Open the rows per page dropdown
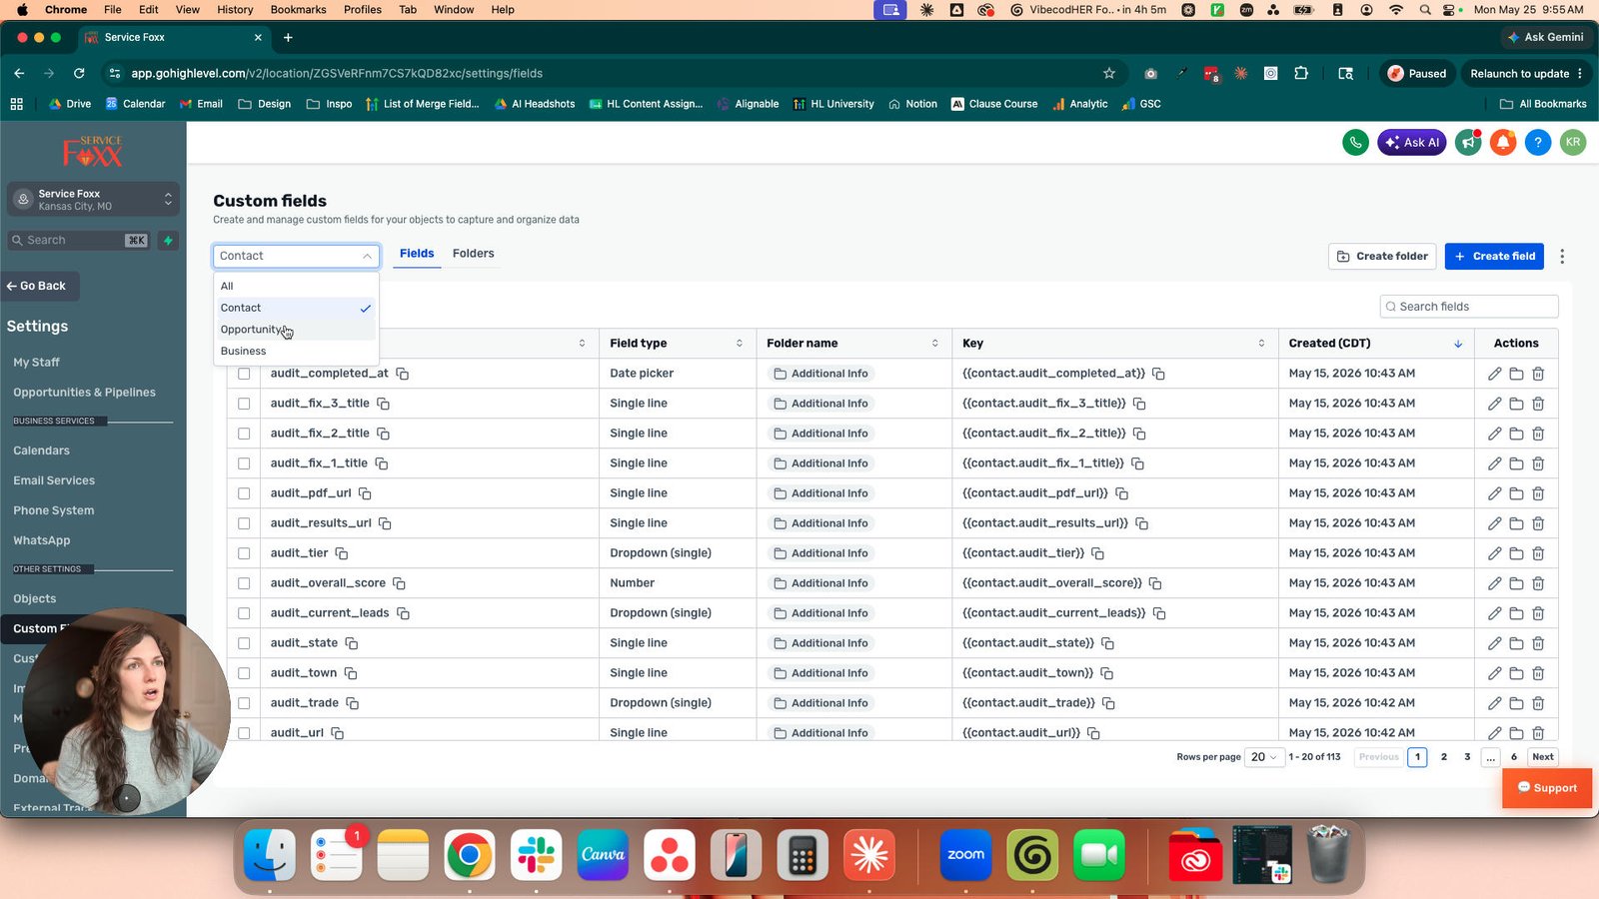The height and width of the screenshot is (899, 1599). point(1264,757)
